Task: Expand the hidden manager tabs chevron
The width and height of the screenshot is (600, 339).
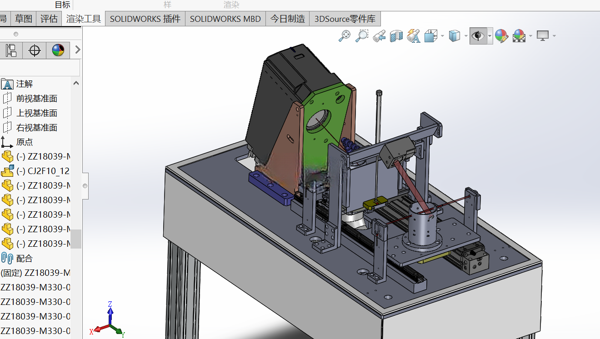Action: click(x=77, y=50)
